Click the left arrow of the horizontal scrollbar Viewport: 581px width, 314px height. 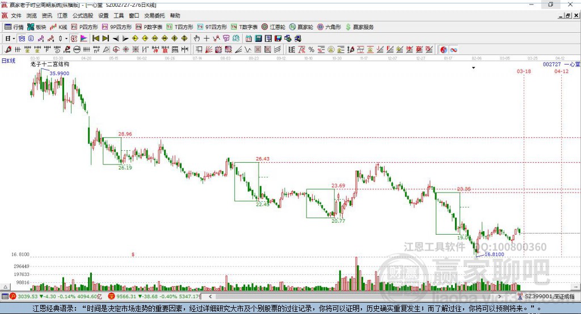tap(210, 296)
